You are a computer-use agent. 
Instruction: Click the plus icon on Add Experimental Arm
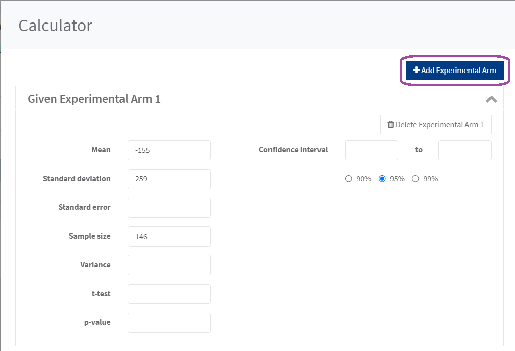(x=416, y=71)
